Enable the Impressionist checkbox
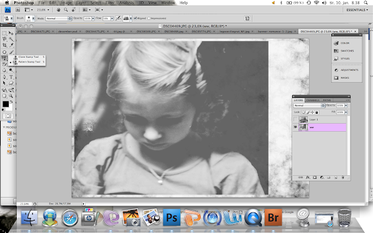Image resolution: width=373 pixels, height=233 pixels. click(149, 18)
